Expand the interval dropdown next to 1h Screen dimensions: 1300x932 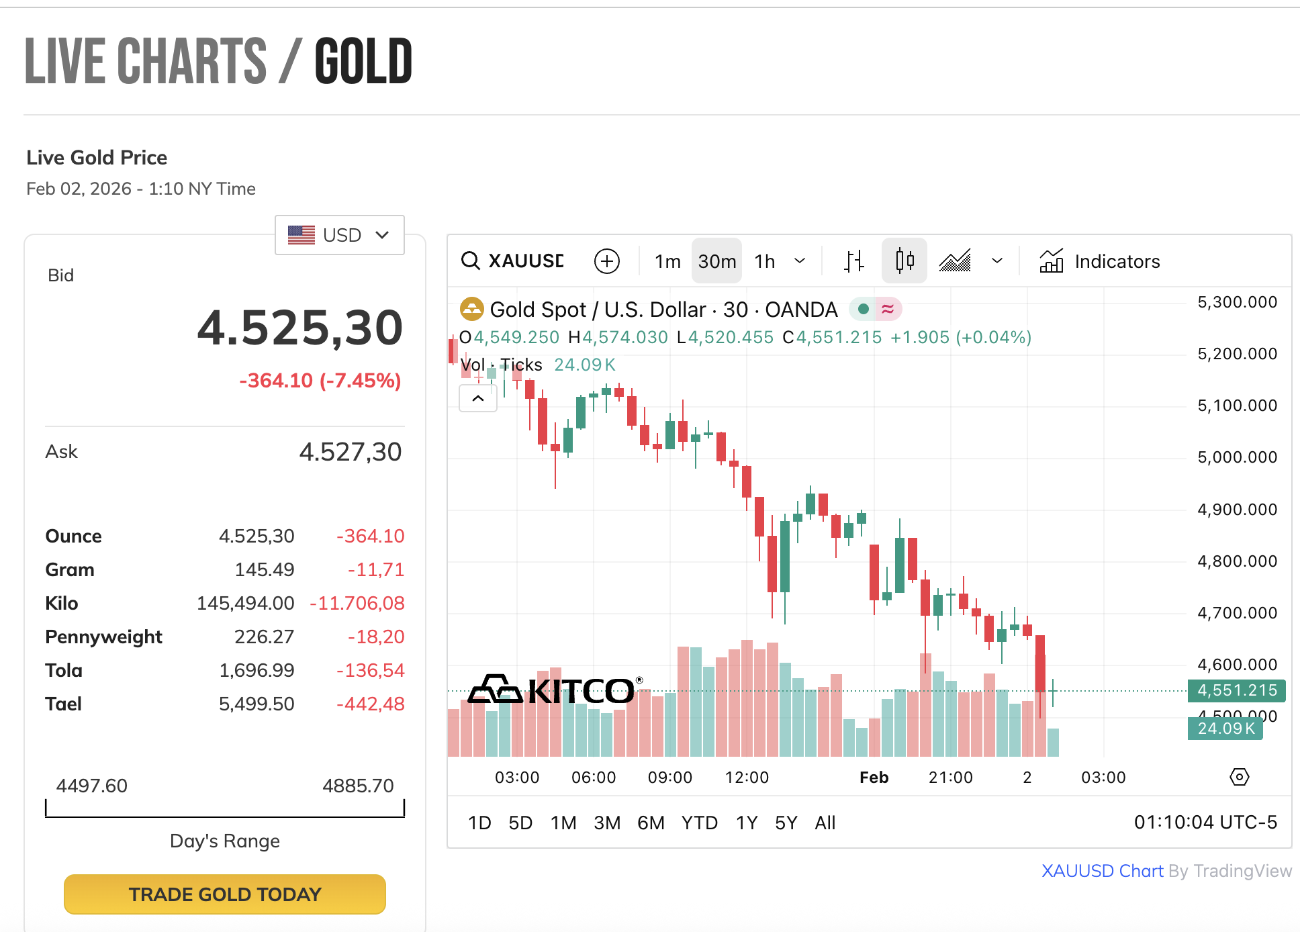(800, 261)
